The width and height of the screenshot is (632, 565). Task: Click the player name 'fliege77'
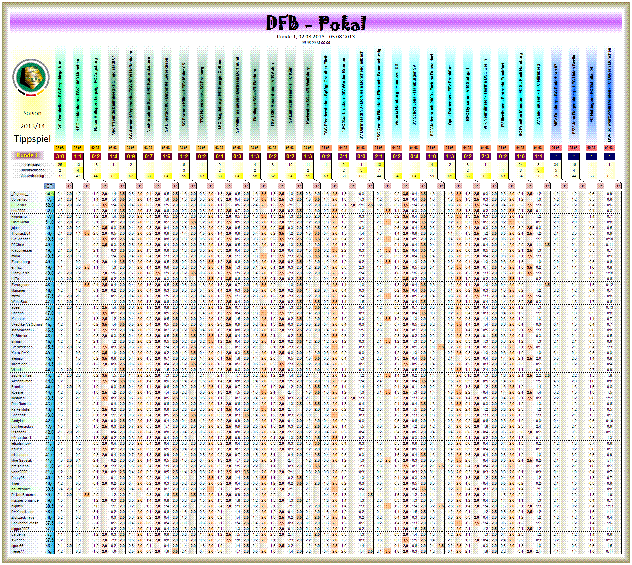pyautogui.click(x=18, y=551)
